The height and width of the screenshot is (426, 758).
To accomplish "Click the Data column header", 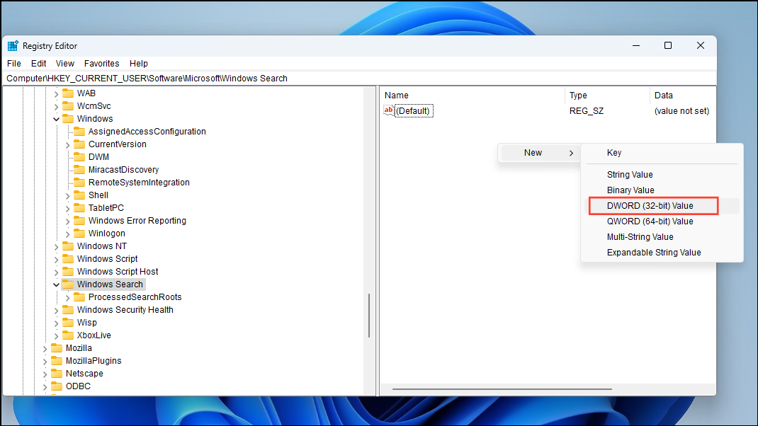I will (683, 95).
